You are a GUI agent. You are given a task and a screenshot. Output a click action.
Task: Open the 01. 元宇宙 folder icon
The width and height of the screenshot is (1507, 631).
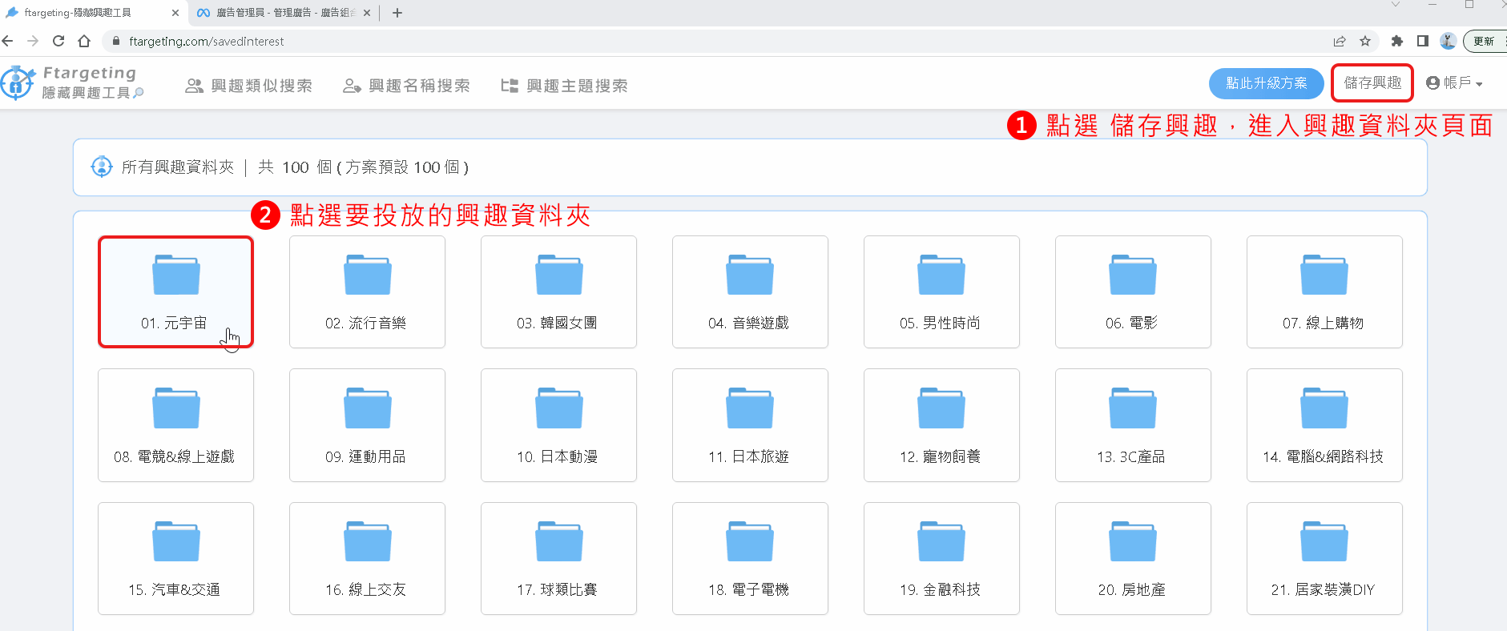click(176, 275)
